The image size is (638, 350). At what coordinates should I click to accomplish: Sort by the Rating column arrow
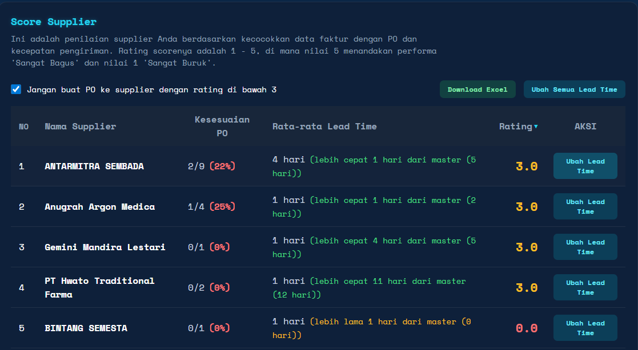point(535,127)
